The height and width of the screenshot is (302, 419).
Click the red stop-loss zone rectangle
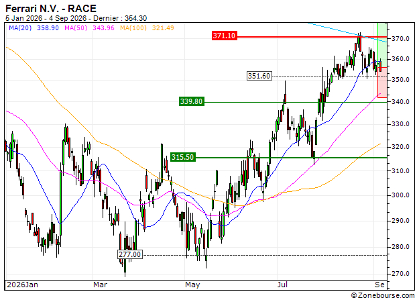(x=382, y=83)
